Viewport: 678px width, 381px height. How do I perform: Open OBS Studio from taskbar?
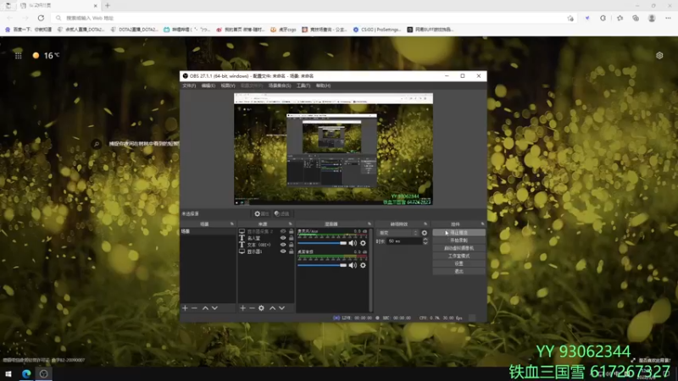44,373
